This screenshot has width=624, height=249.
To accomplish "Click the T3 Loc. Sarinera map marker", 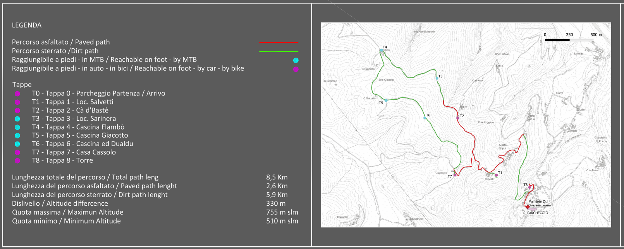I will (437, 78).
